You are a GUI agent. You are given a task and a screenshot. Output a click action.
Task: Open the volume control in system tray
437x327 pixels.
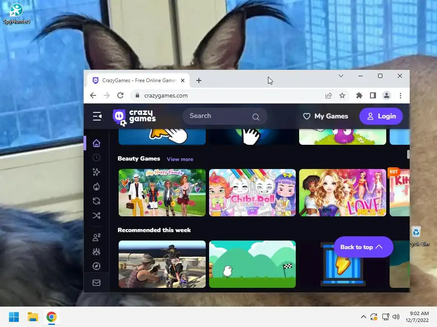pyautogui.click(x=396, y=317)
